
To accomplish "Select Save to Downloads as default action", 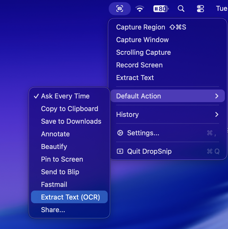I will pyautogui.click(x=71, y=121).
